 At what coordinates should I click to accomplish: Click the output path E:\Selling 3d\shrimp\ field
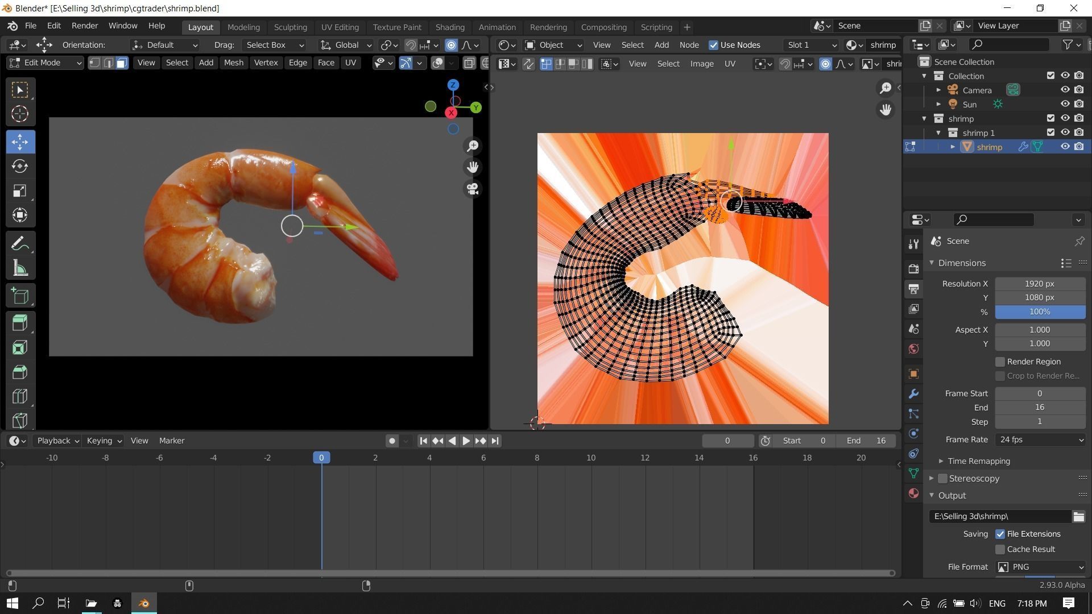[1000, 516]
